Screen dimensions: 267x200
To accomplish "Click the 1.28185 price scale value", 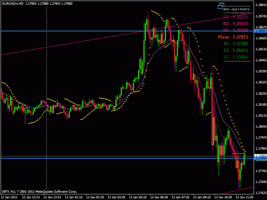I will tap(261, 104).
